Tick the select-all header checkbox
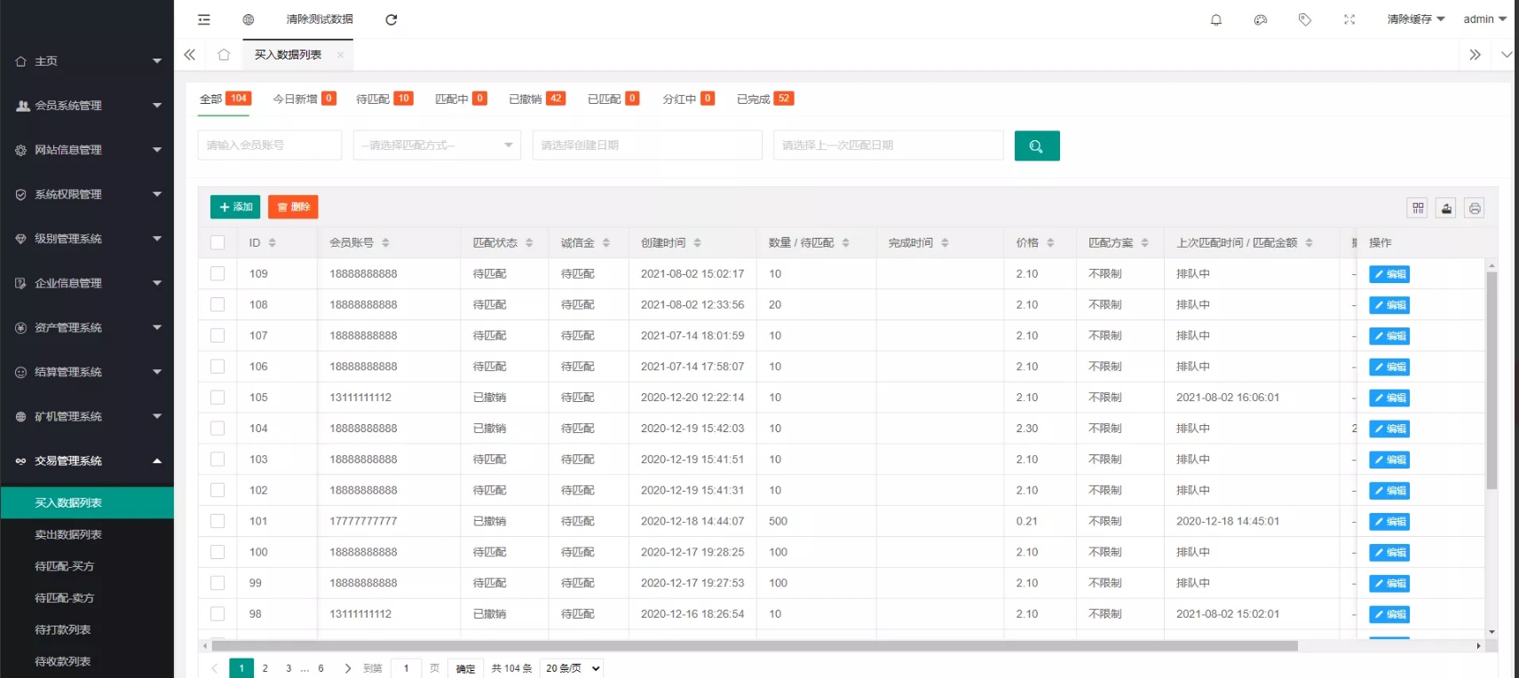1519x678 pixels. click(x=218, y=242)
